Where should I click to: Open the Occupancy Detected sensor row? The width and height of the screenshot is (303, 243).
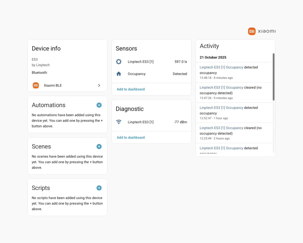151,74
